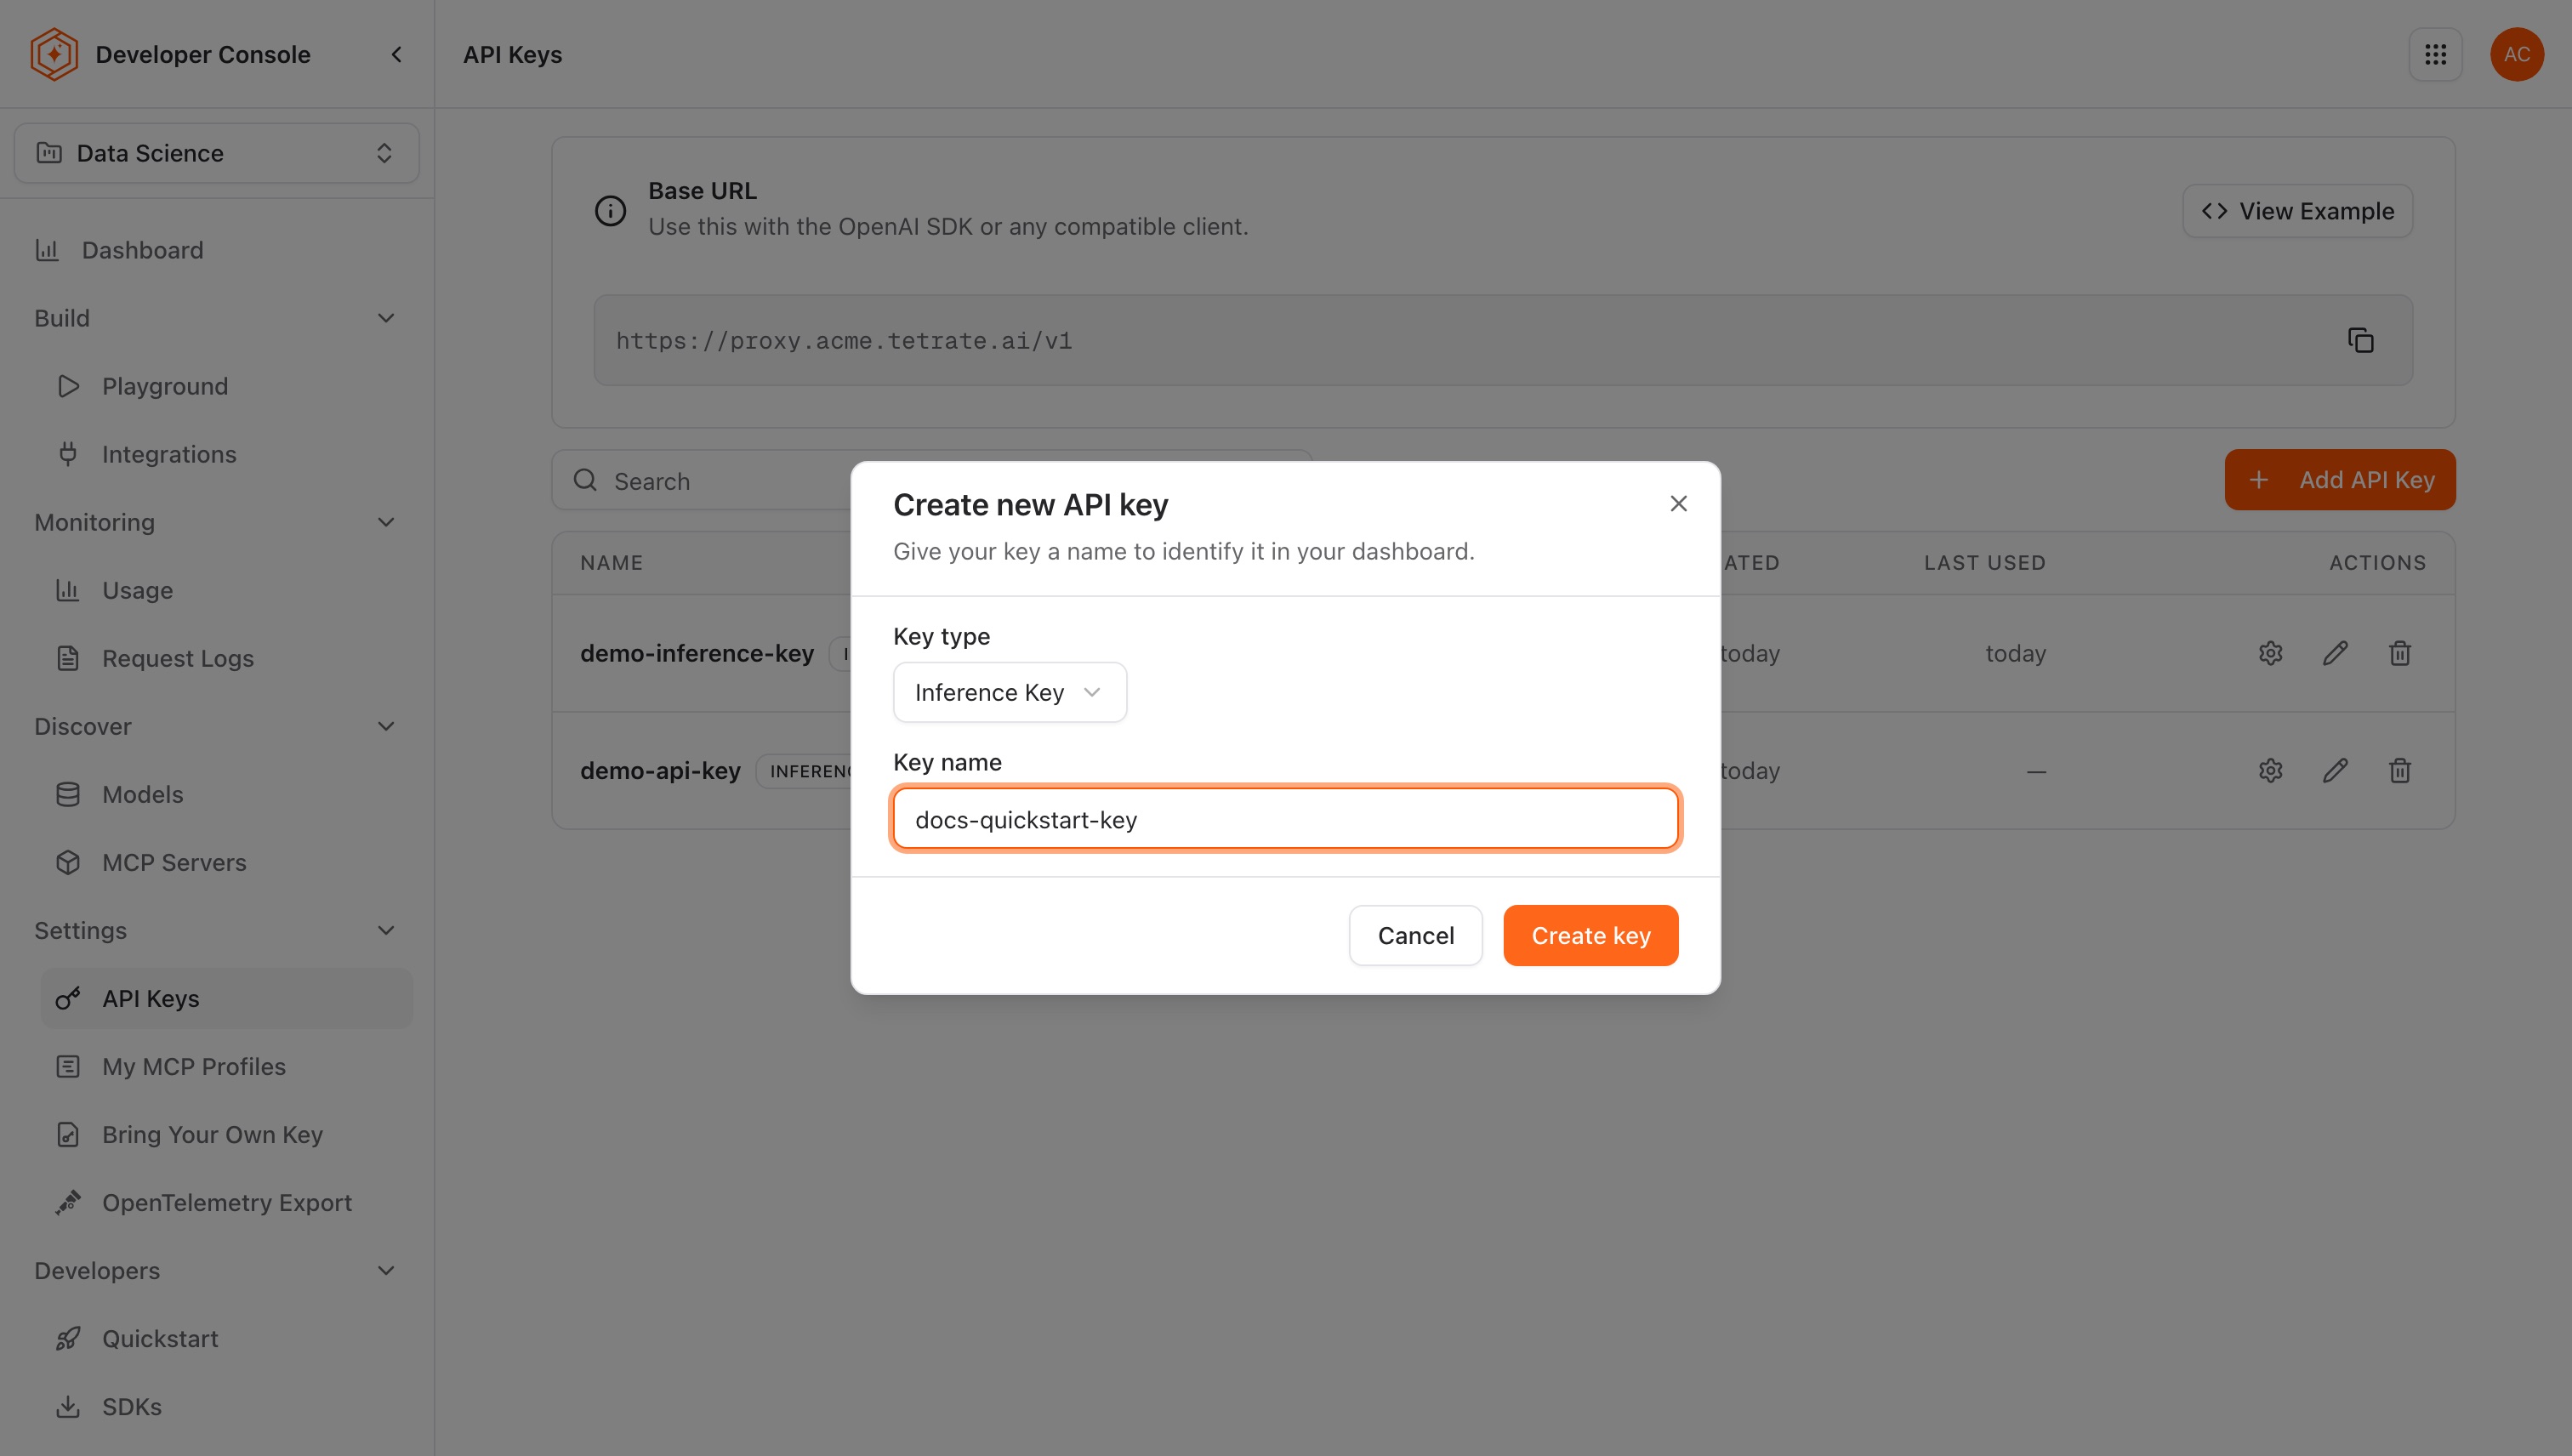Click the View Example button
This screenshot has height=1456, width=2572.
pyautogui.click(x=2297, y=211)
